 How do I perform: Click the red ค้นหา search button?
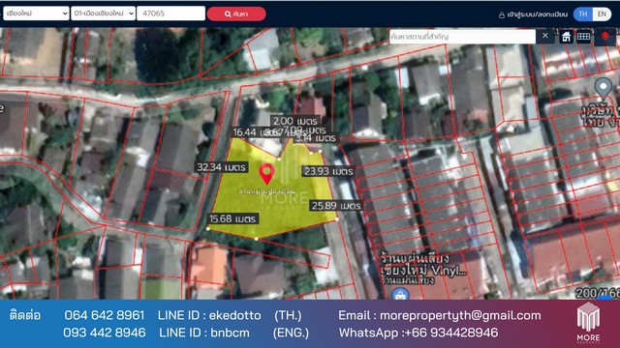(236, 14)
